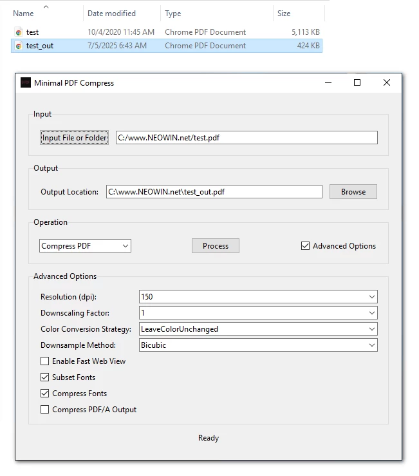Toggle the Subset Fonts checkbox
The width and height of the screenshot is (419, 476).
[x=44, y=377]
